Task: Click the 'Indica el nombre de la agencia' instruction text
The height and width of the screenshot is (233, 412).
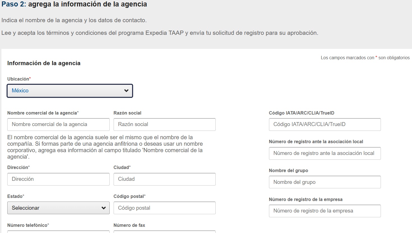Action: [74, 20]
